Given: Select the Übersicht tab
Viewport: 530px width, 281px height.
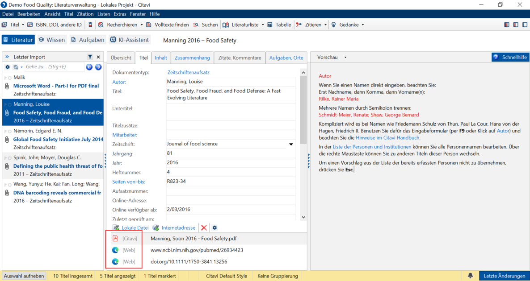Looking at the screenshot, I should pos(121,58).
